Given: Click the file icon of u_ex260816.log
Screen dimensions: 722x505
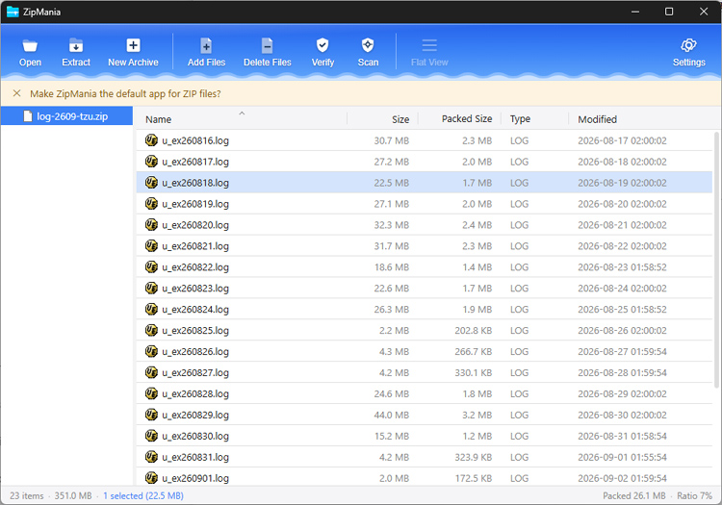Looking at the screenshot, I should pos(151,140).
